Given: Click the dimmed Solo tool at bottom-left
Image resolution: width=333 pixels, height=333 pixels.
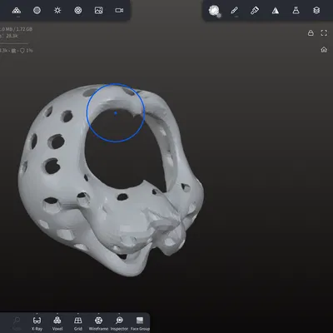Looking at the screenshot, I should [x=17, y=324].
